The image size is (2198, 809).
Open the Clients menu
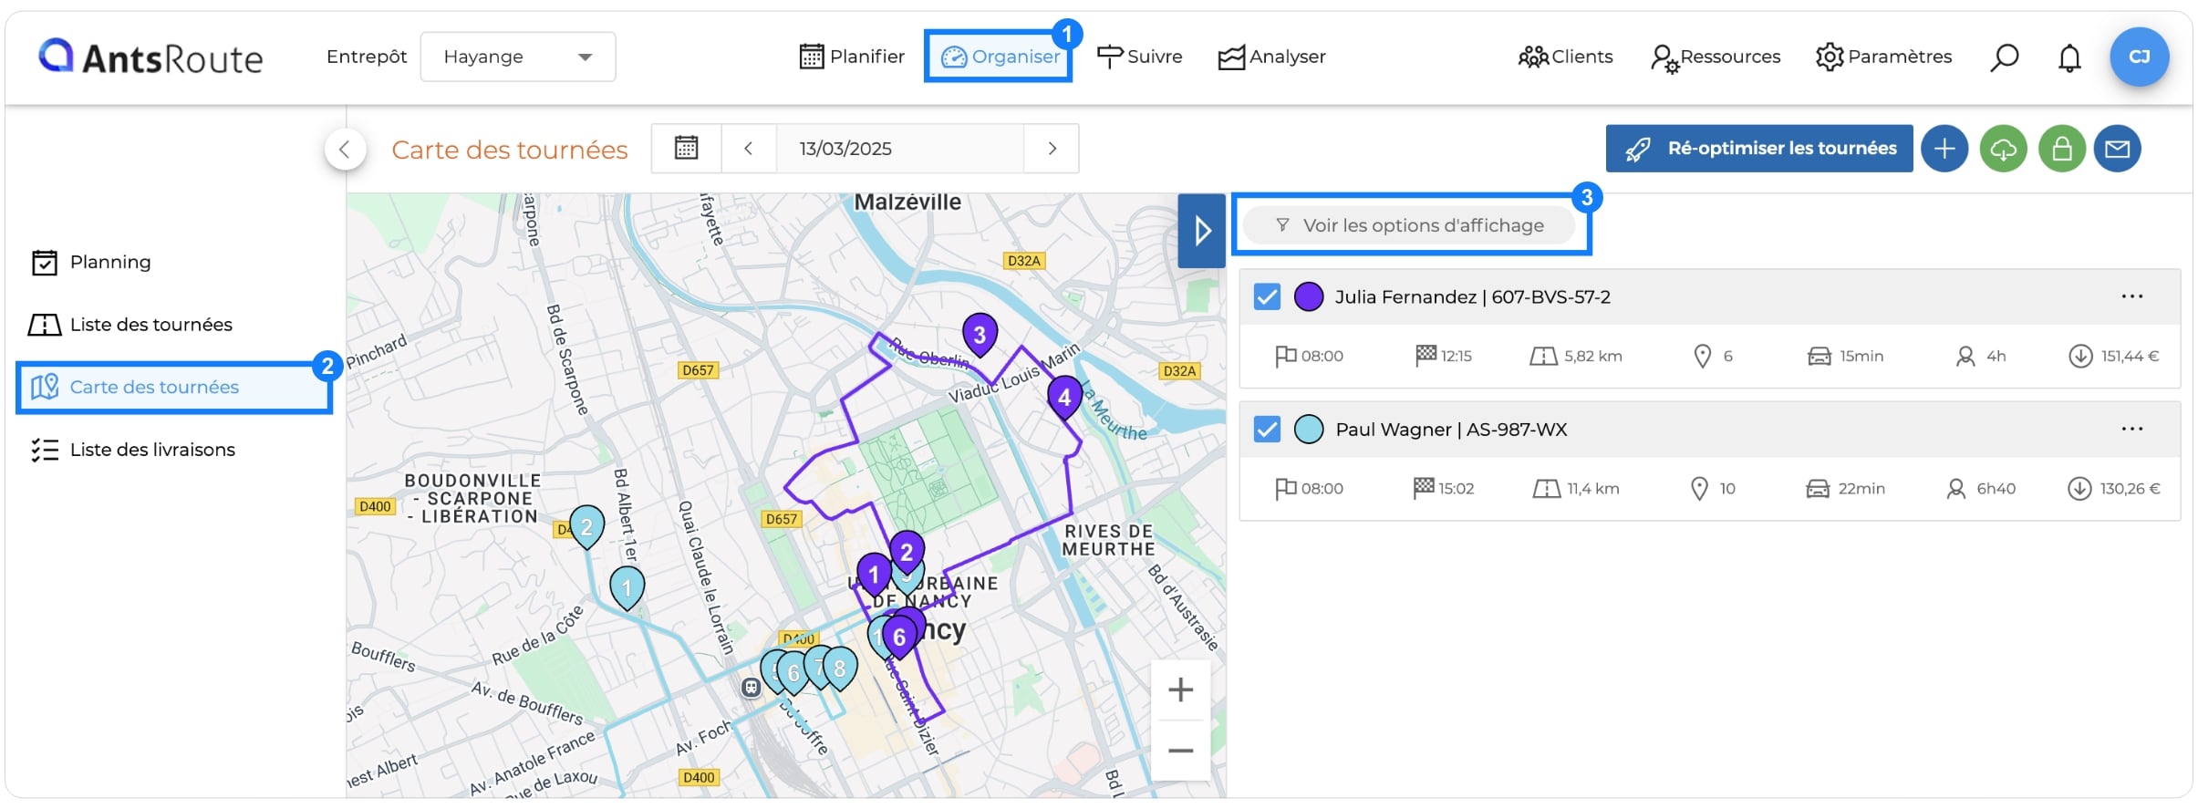click(x=1565, y=57)
